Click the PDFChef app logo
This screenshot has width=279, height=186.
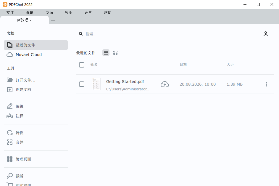tap(5, 4)
